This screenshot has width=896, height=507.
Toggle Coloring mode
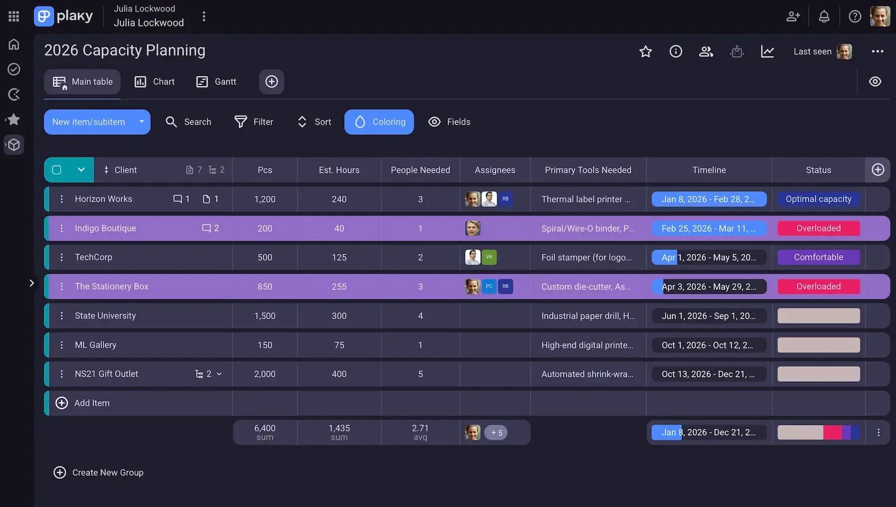click(379, 122)
